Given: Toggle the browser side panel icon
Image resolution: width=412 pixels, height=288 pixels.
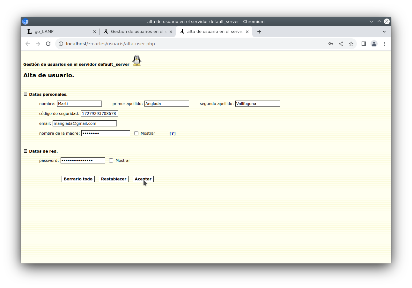Looking at the screenshot, I should click(x=364, y=44).
